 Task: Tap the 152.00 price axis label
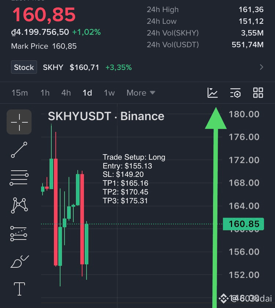[244, 275]
